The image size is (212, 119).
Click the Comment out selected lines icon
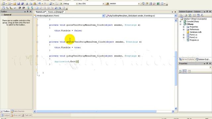pos(28,8)
